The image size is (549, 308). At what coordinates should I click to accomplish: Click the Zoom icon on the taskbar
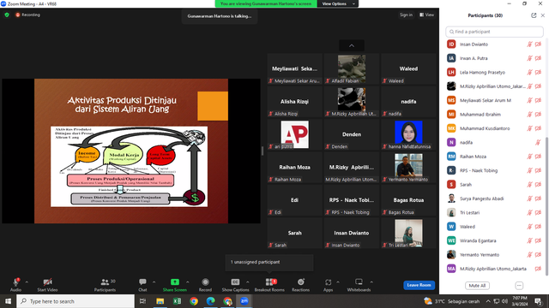244,301
